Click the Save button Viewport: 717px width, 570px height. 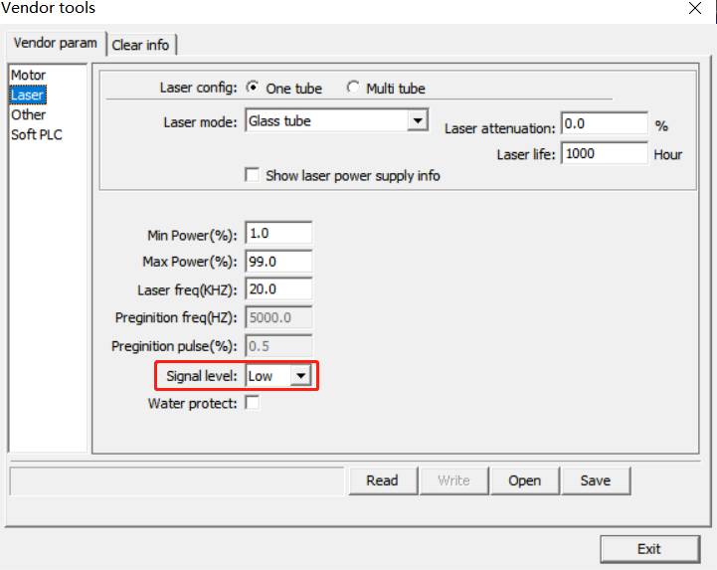point(595,480)
